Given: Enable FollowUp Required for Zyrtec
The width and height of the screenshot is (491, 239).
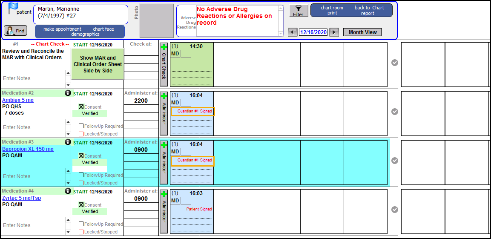Looking at the screenshot, I should 81,224.
